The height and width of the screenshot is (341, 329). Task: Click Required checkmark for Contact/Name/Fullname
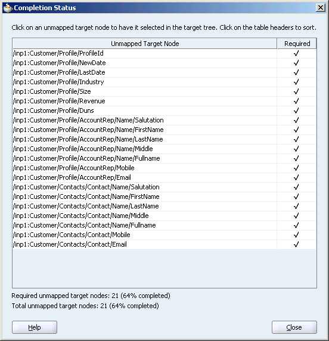click(296, 226)
